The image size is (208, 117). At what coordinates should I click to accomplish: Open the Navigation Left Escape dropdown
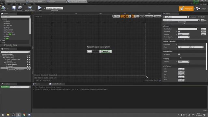pyautogui.click(x=181, y=69)
